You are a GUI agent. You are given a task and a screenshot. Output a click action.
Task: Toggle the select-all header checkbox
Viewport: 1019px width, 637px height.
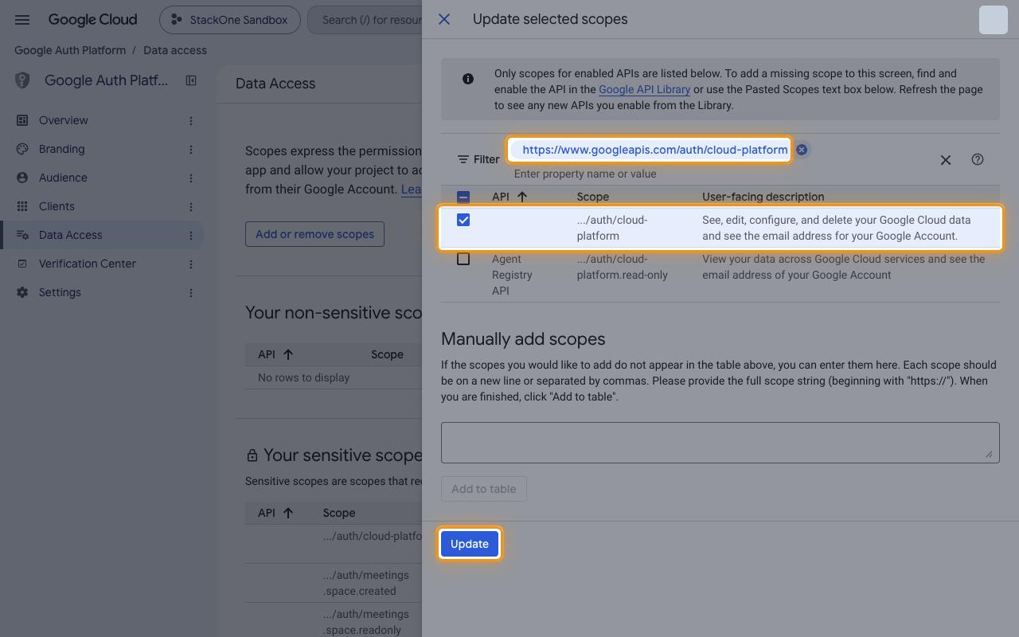(463, 197)
